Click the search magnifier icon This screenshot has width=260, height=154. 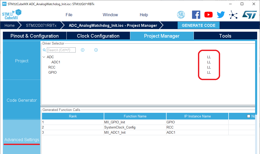point(44,50)
